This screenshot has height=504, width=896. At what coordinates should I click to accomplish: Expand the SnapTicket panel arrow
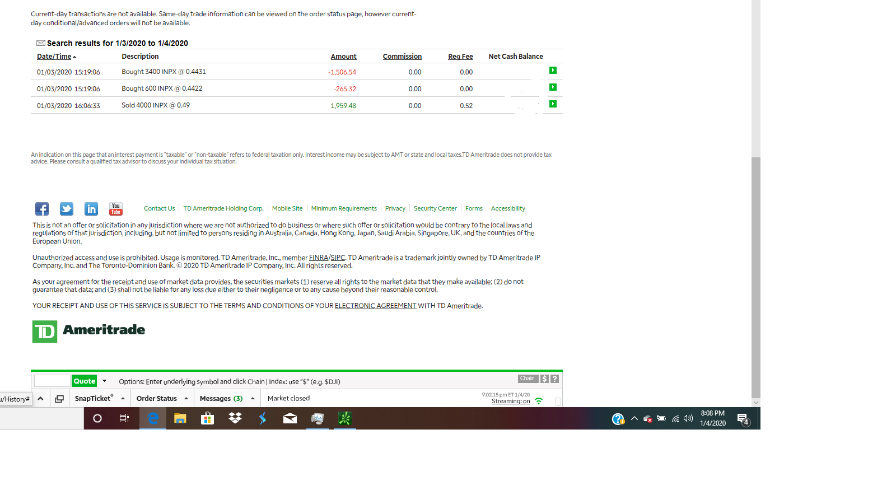coord(123,399)
